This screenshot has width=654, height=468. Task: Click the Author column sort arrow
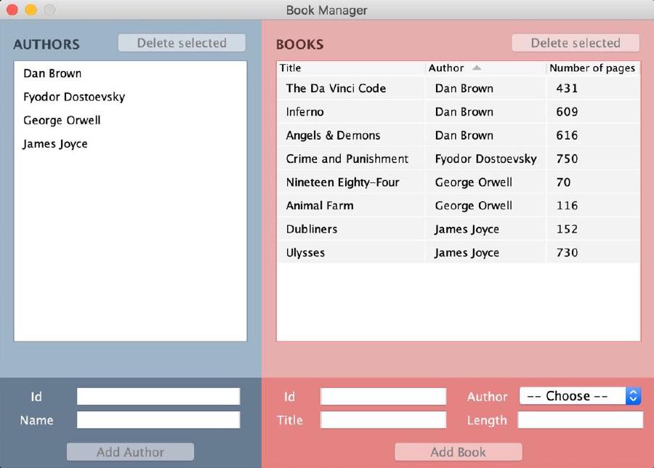click(477, 68)
